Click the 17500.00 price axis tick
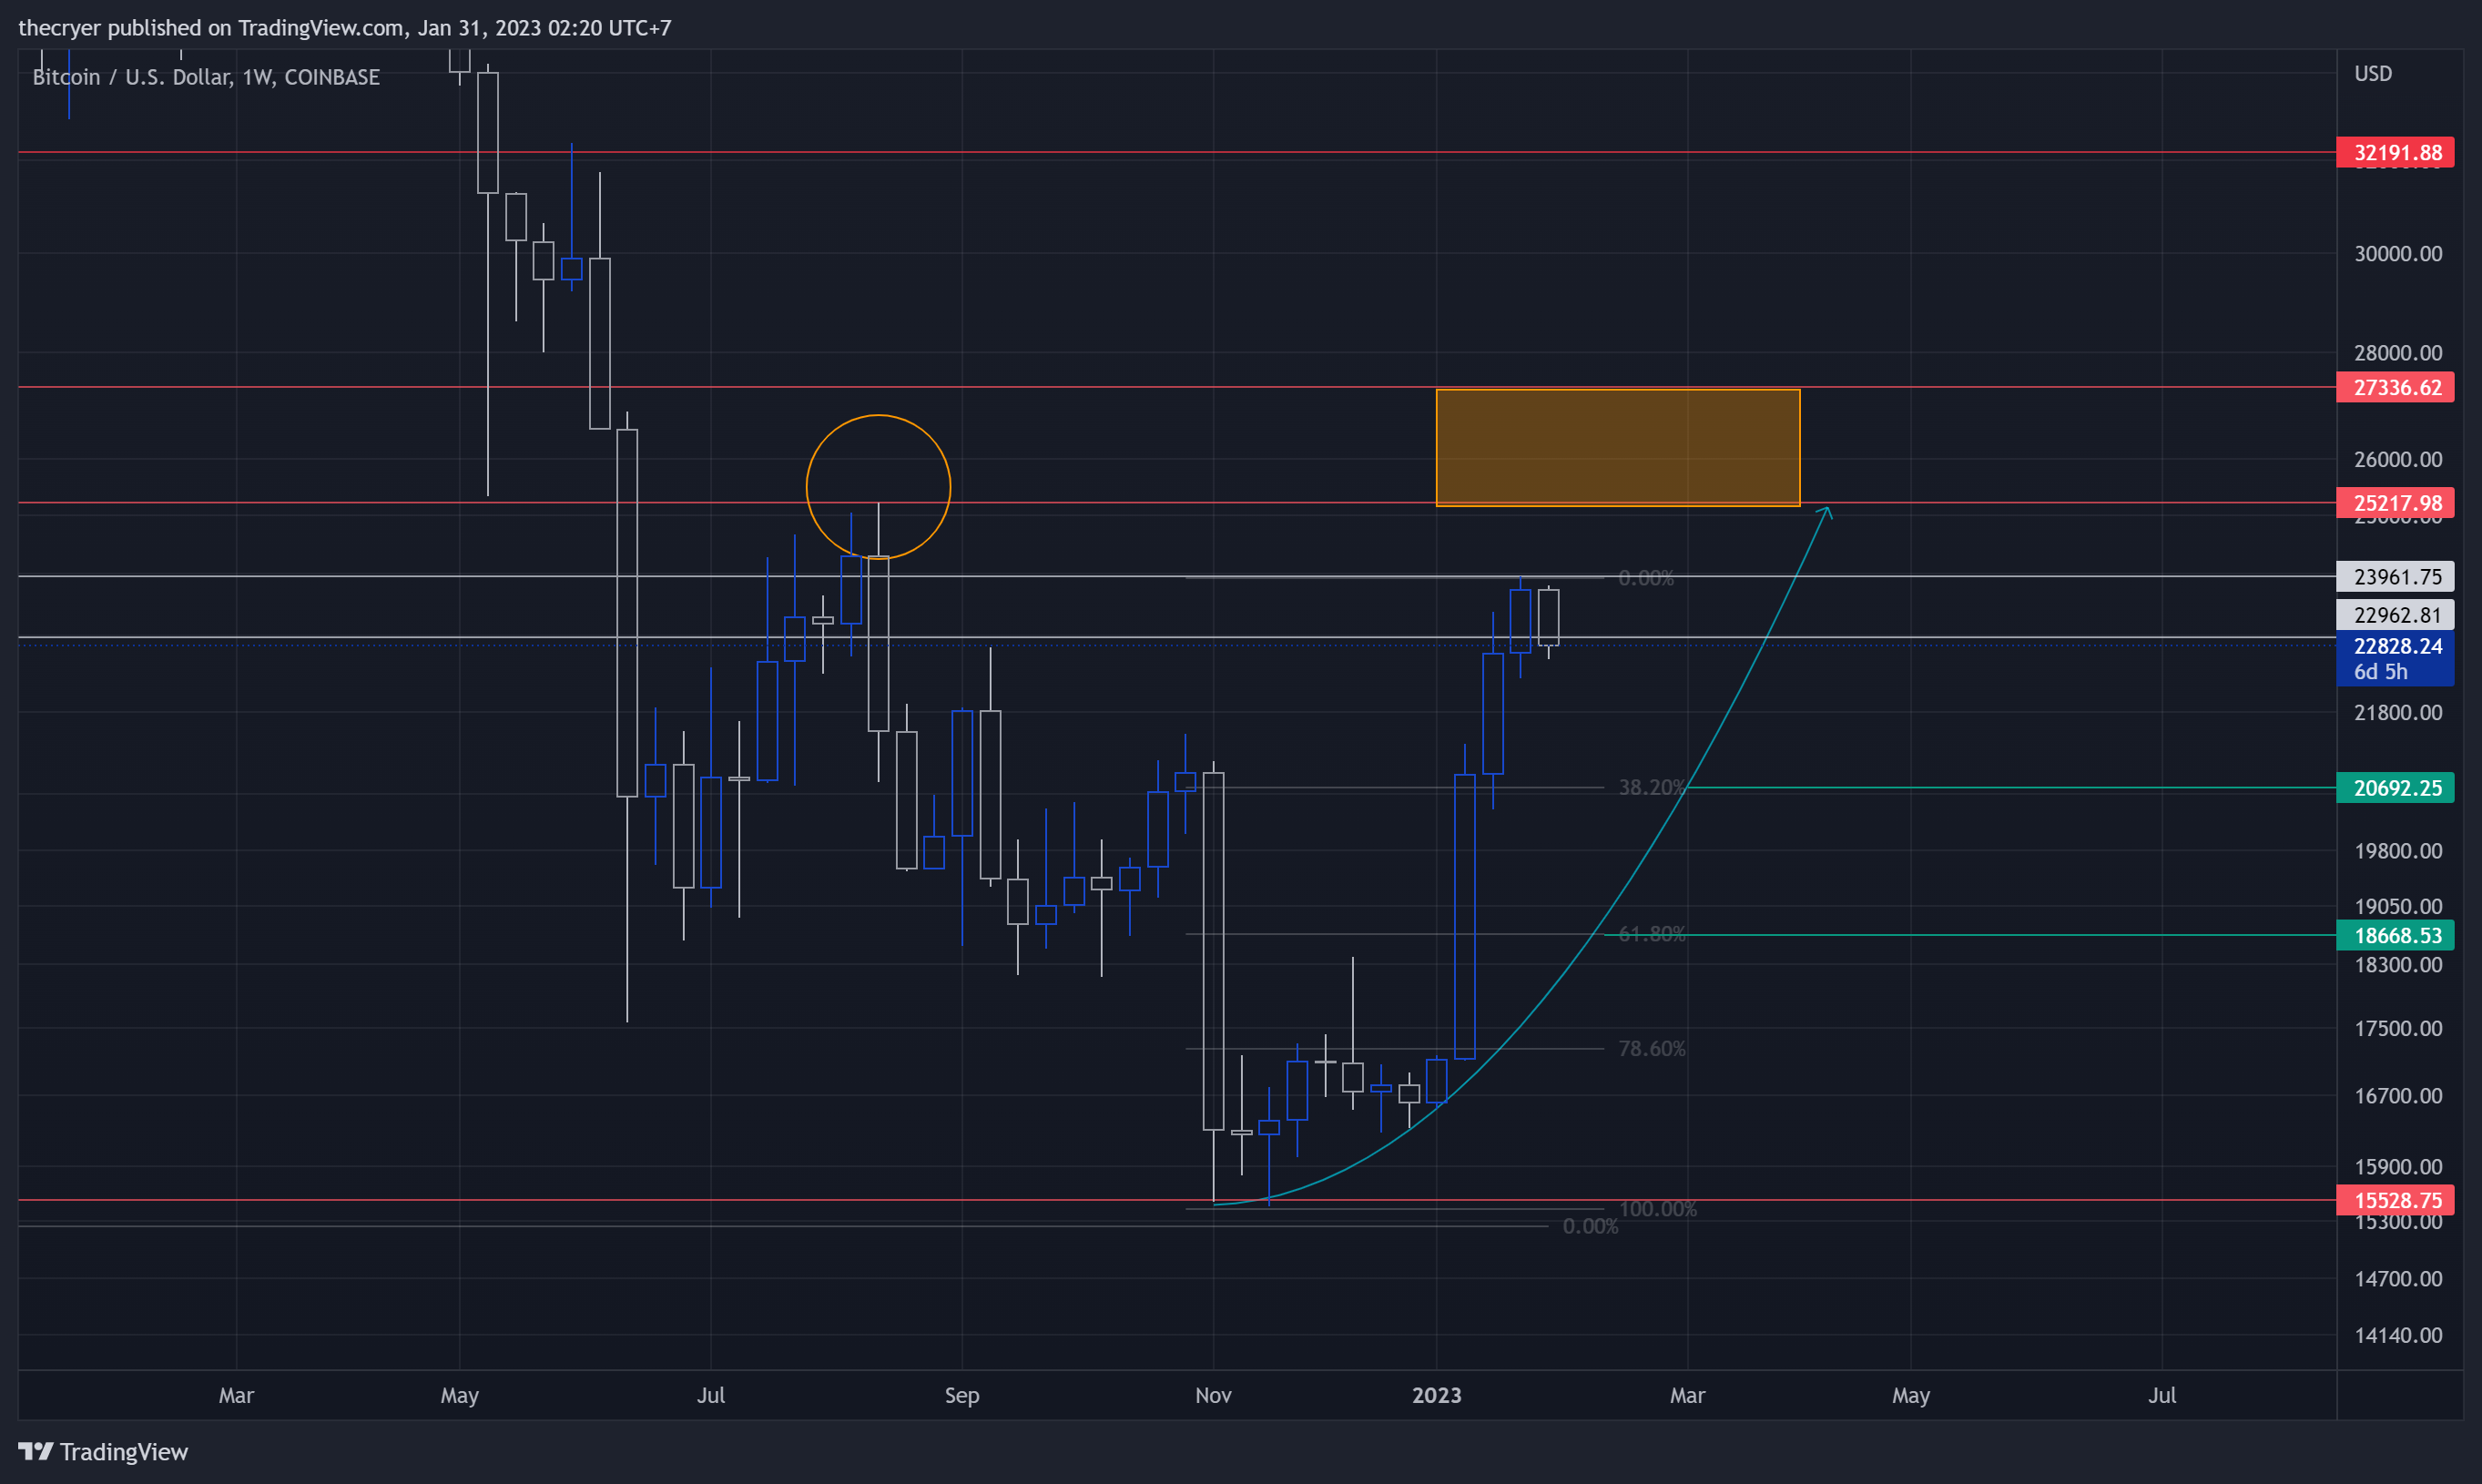2482x1484 pixels. click(2397, 1029)
